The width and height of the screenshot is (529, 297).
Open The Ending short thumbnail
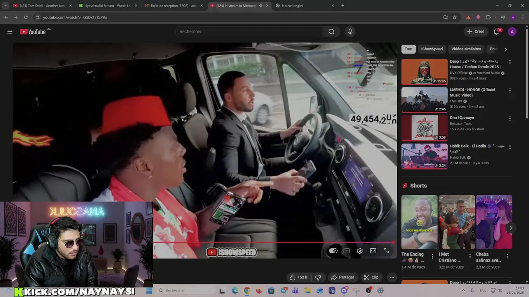click(419, 222)
